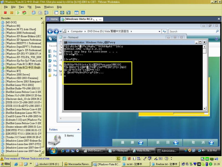222x167 pixels.
Task: Select [Gentoo-releases-x86-2006.01-Live favorite
Action: (23, 127)
